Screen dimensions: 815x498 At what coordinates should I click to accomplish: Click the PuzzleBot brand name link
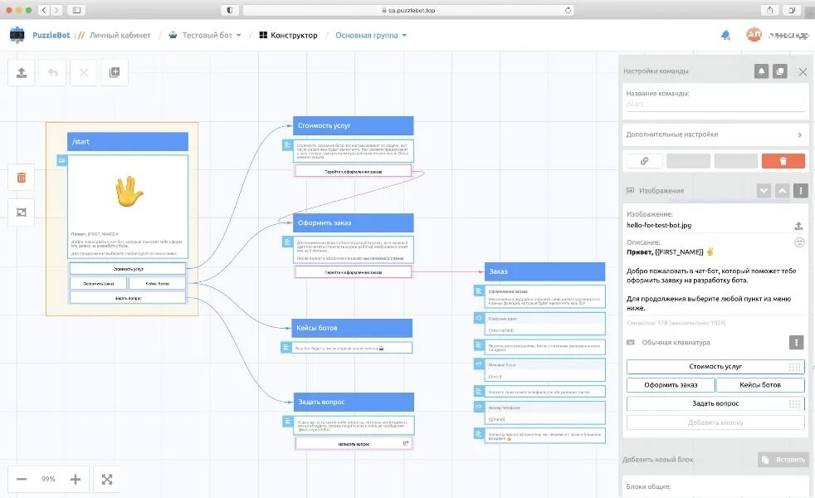(51, 36)
